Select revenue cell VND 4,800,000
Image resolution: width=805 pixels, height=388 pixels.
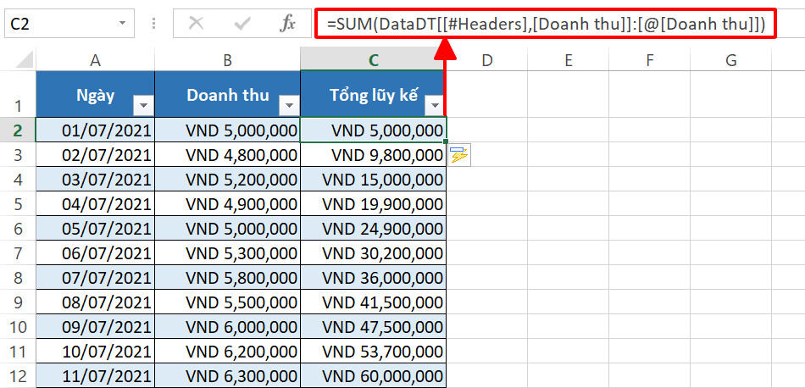tap(227, 154)
